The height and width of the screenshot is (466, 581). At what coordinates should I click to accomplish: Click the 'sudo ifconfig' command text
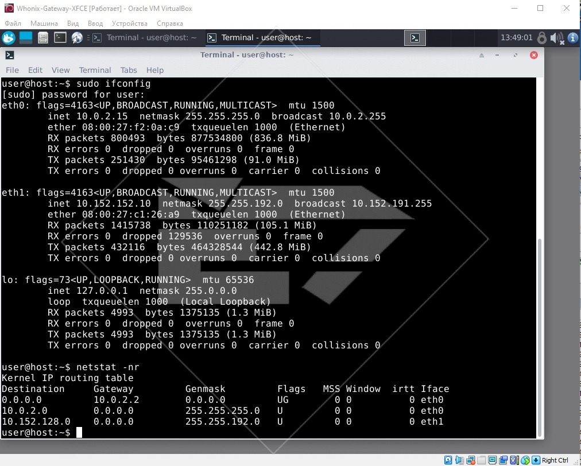point(113,84)
